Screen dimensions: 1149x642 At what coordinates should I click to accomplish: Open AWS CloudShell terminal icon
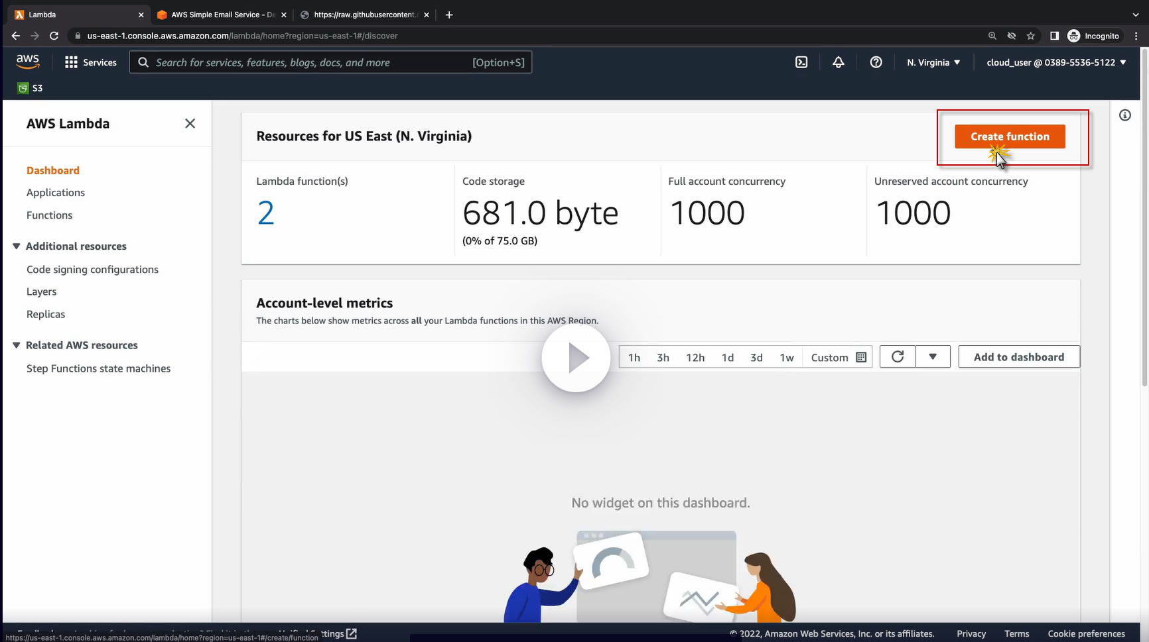coord(801,62)
